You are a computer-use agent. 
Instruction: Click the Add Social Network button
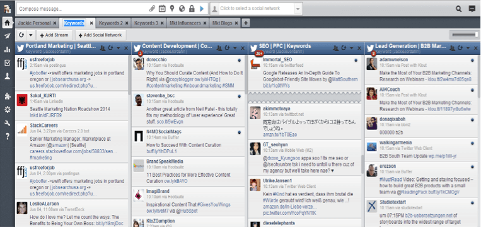(100, 35)
